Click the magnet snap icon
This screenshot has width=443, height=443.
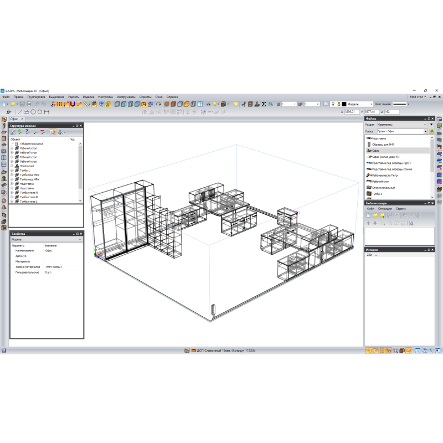click(x=73, y=104)
